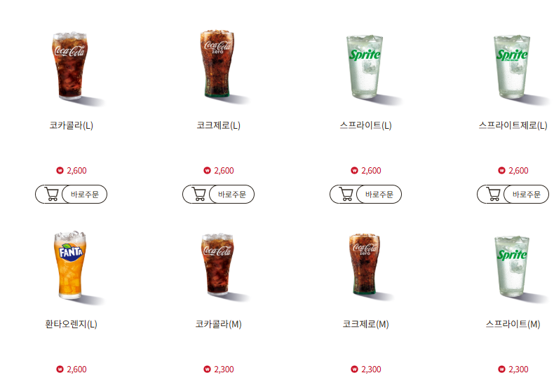Click 바로주문 for 코카콜라(L)
The width and height of the screenshot is (554, 380).
tap(84, 195)
